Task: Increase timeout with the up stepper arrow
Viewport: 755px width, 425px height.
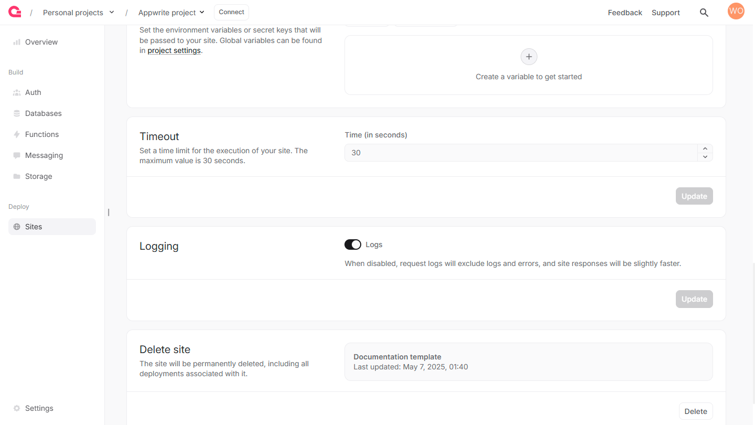Action: click(705, 148)
